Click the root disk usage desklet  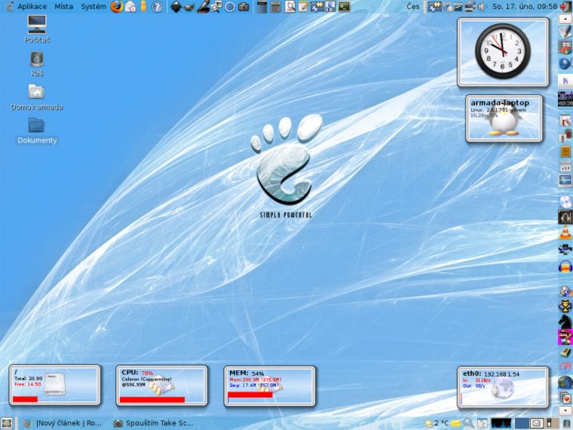[55, 385]
